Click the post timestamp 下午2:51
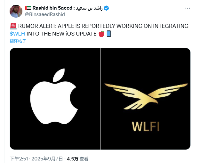This screenshot has height=163, width=200. [x=19, y=159]
